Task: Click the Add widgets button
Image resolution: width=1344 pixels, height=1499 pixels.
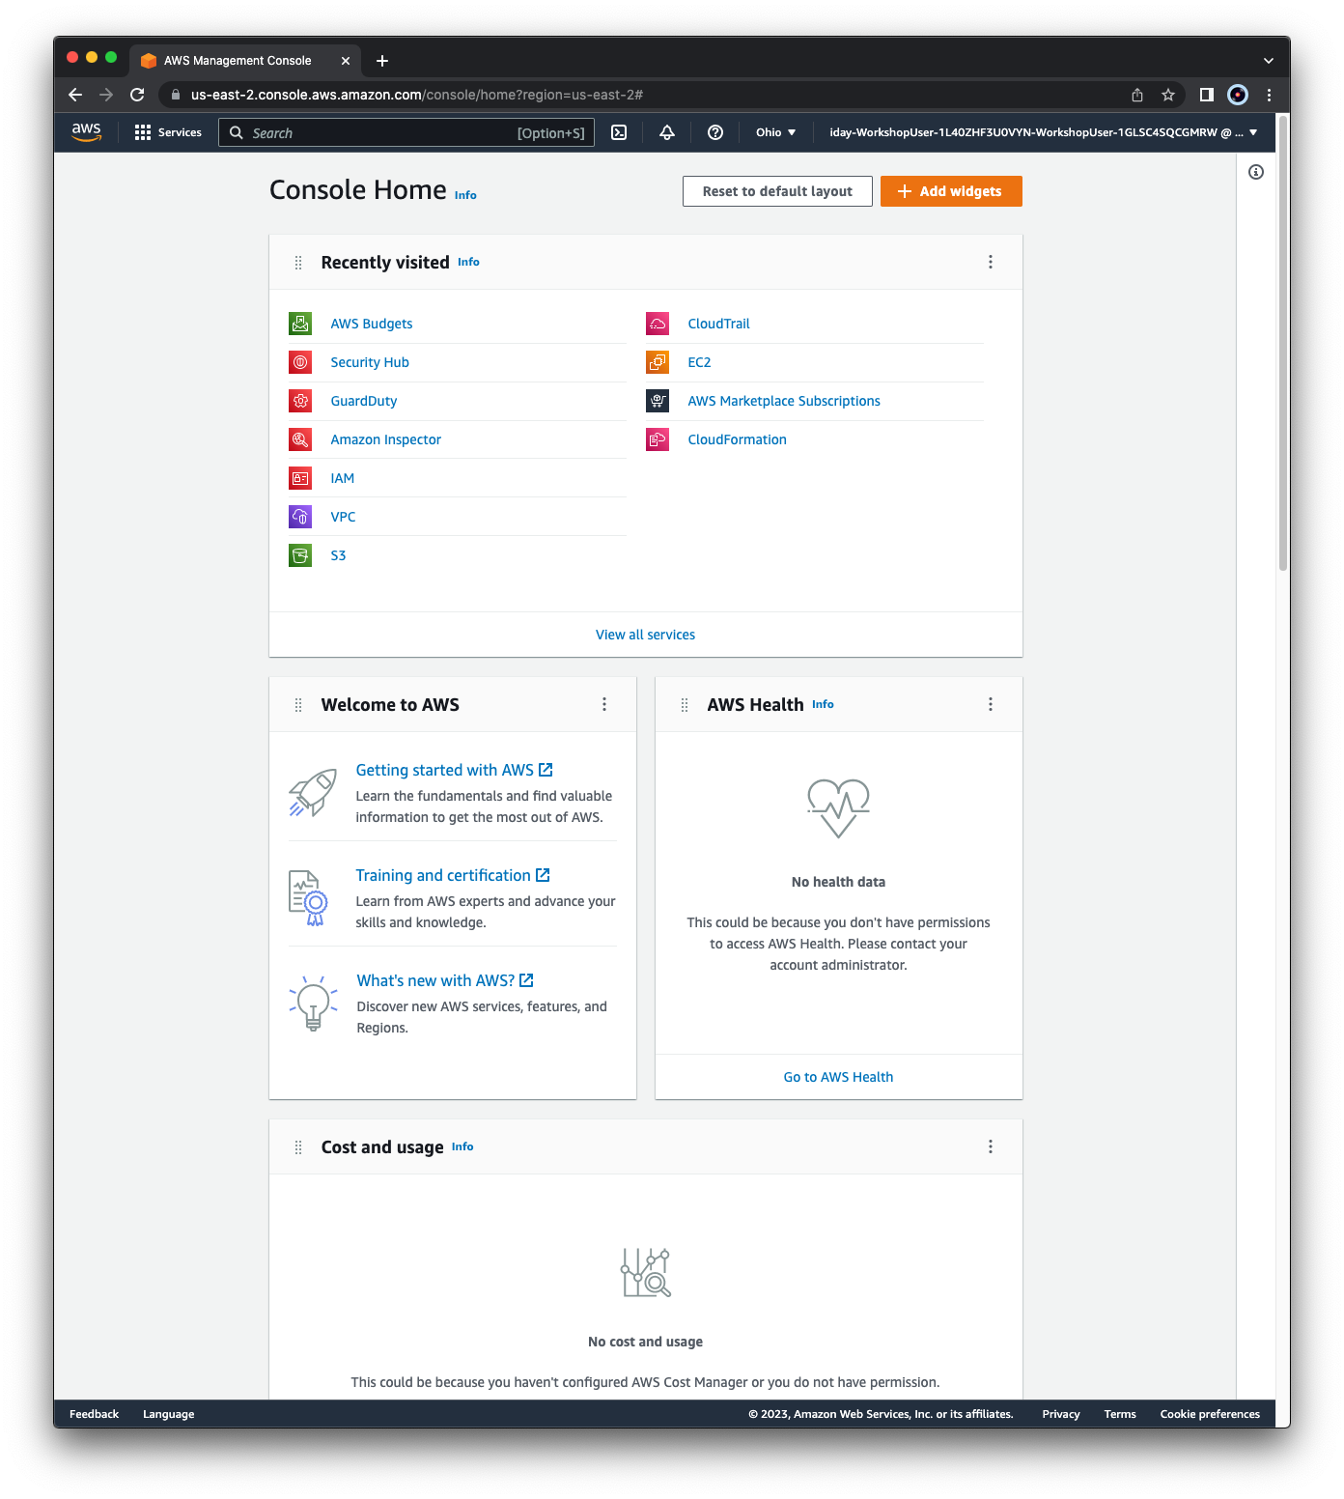Action: [x=951, y=191]
